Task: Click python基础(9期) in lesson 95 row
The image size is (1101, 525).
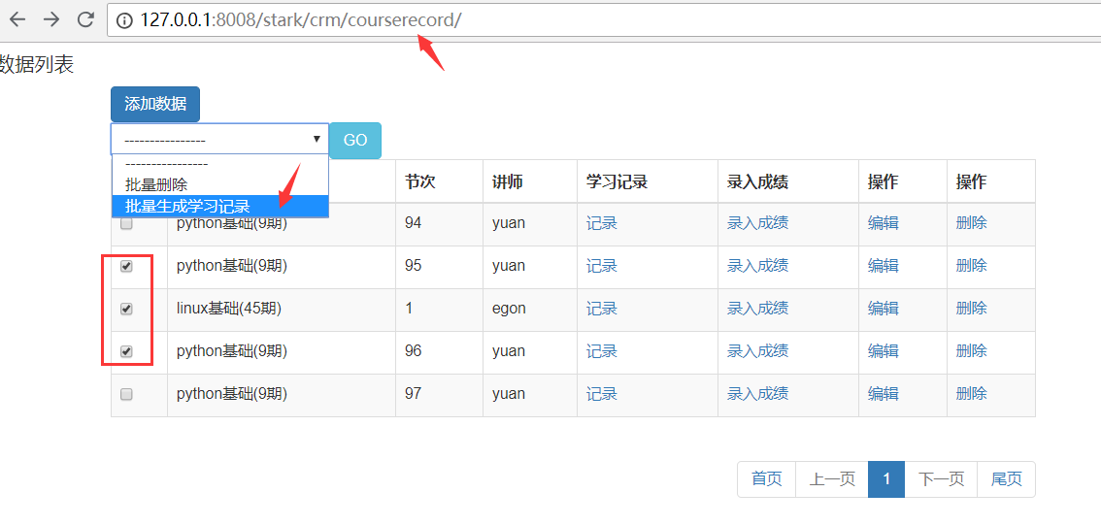Action: (x=232, y=265)
